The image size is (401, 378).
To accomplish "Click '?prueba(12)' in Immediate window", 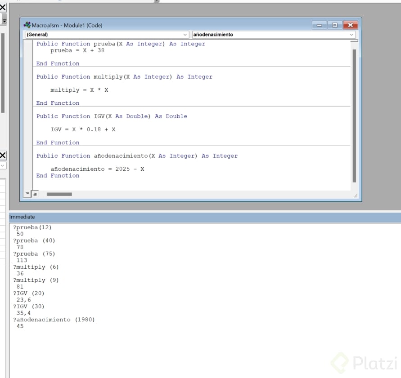I will pos(32,227).
